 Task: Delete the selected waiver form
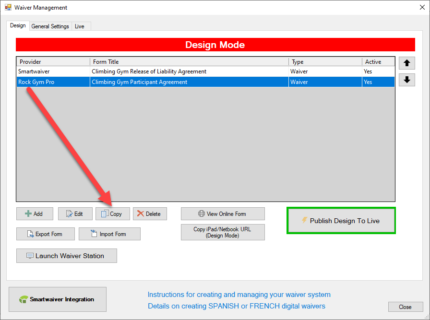(150, 213)
